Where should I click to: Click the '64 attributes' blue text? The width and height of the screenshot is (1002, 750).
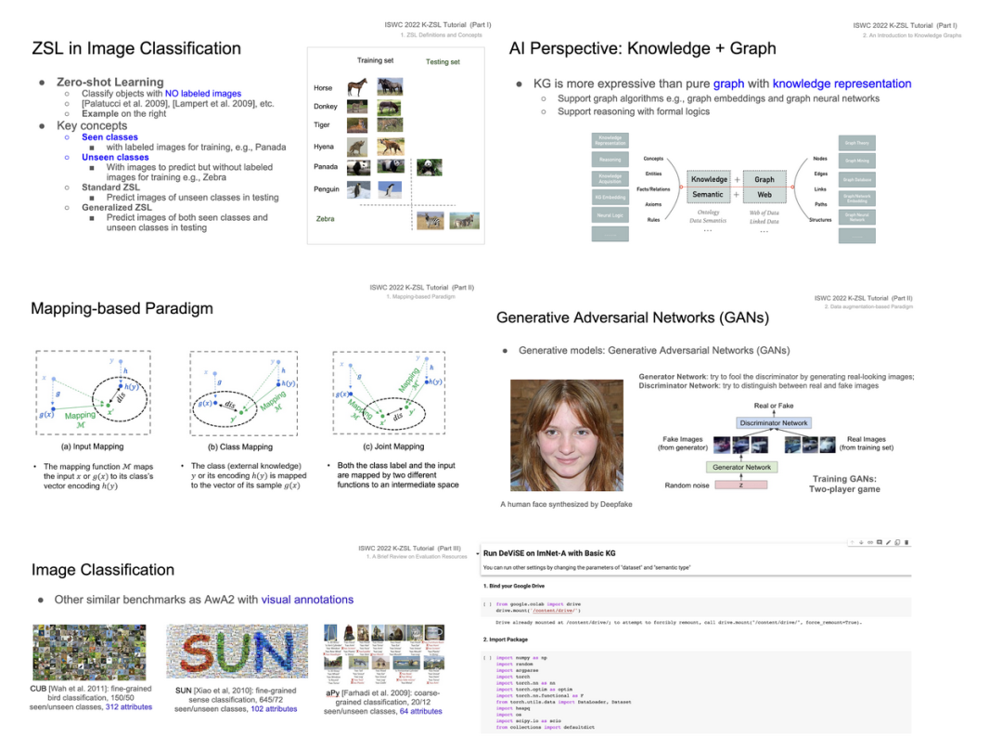click(x=421, y=711)
